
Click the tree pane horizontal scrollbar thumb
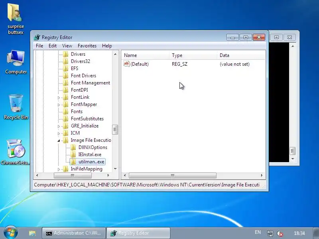click(73, 175)
